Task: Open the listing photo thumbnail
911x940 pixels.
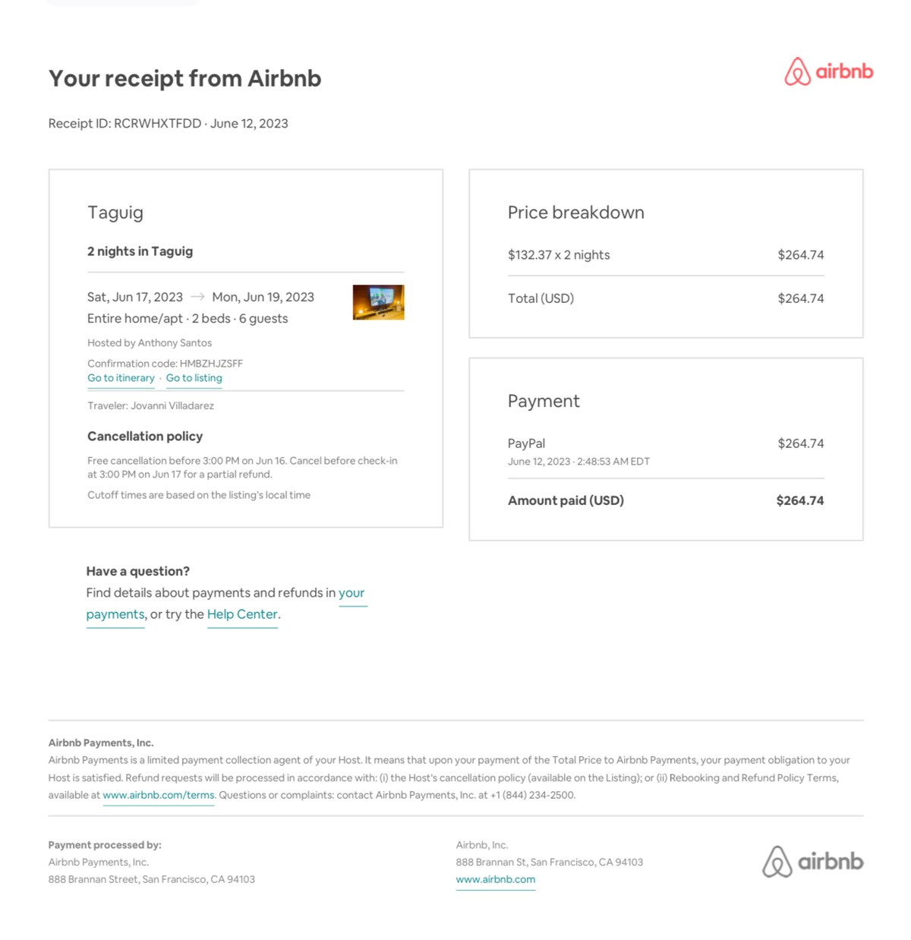Action: [378, 302]
